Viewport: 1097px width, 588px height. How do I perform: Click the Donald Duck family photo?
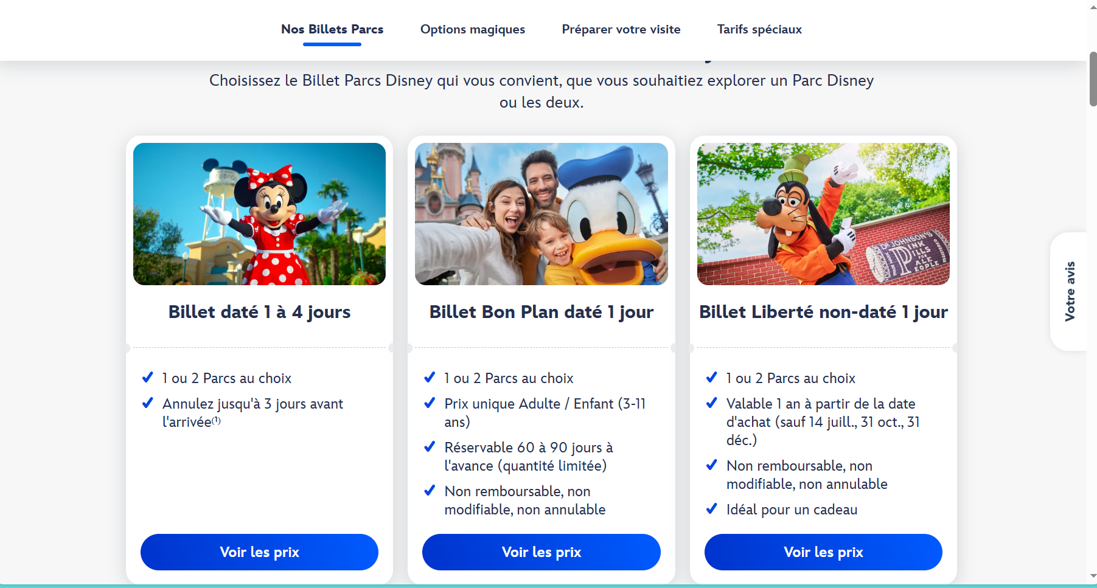click(541, 214)
